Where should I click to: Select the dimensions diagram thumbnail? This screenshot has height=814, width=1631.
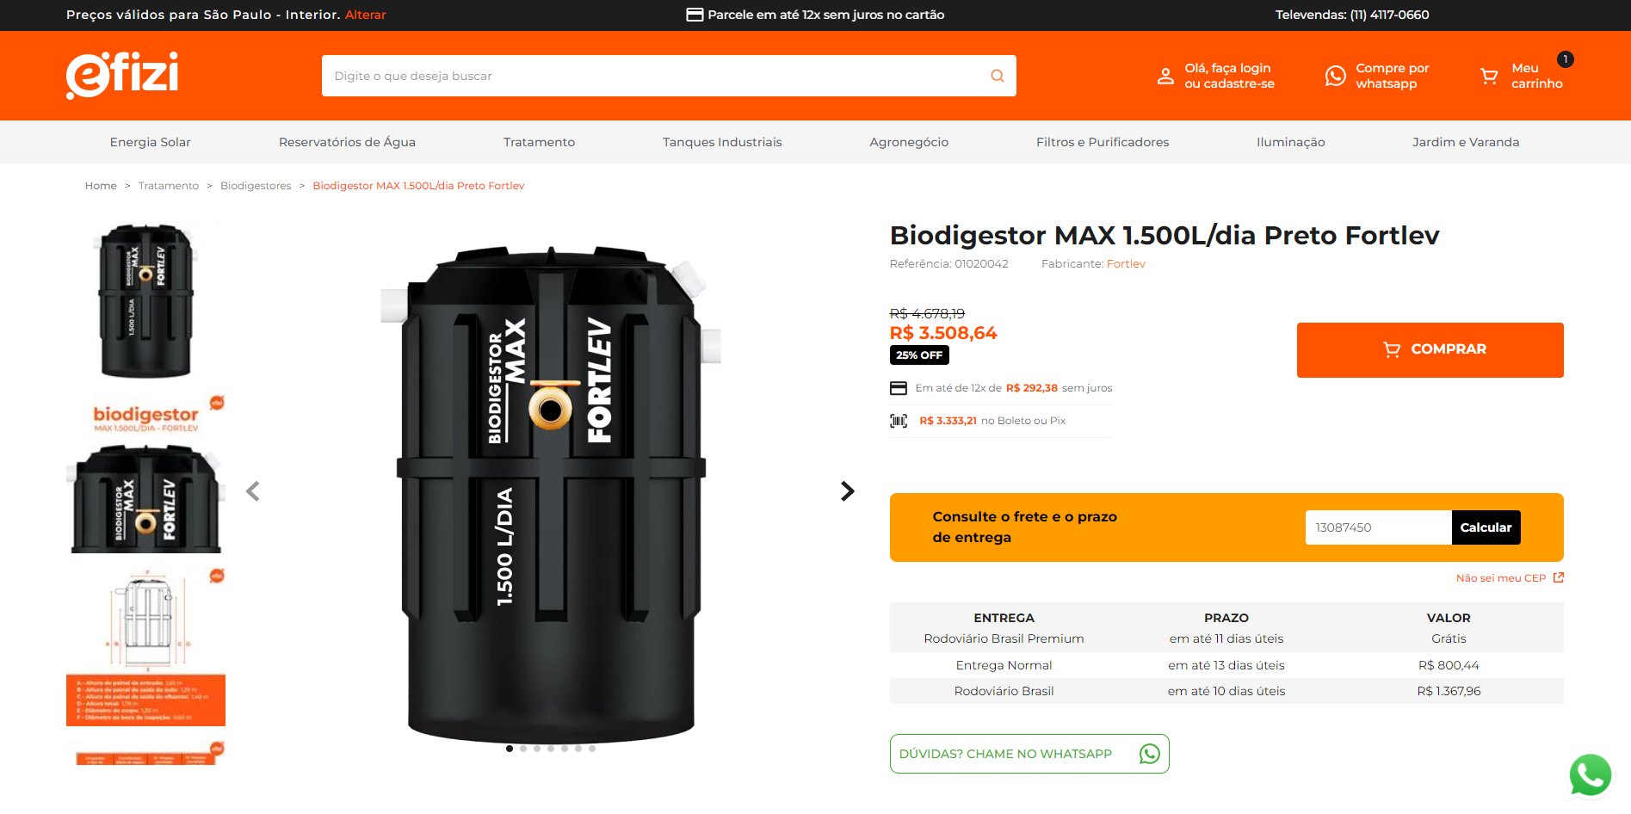(145, 646)
